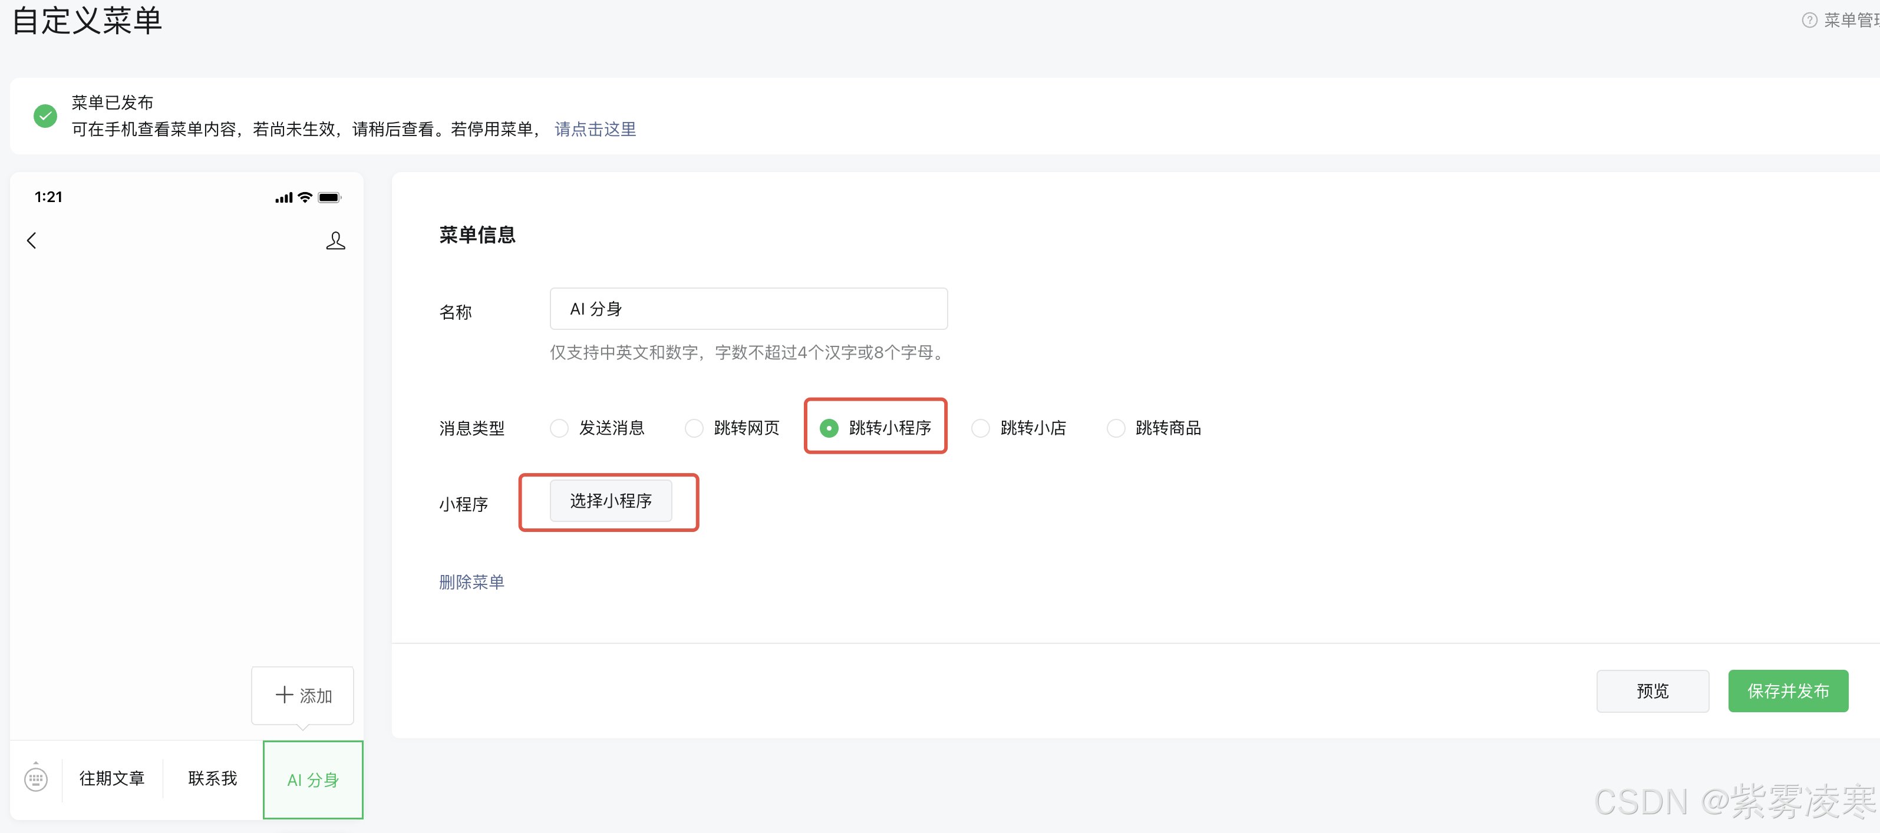1880x833 pixels.
Task: Click the Wi-Fi icon in phone status bar
Action: 305,197
